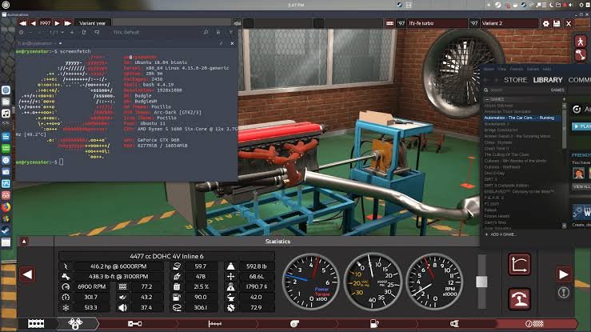The width and height of the screenshot is (591, 332).
Task: Open the power curve graph view
Action: click(519, 264)
